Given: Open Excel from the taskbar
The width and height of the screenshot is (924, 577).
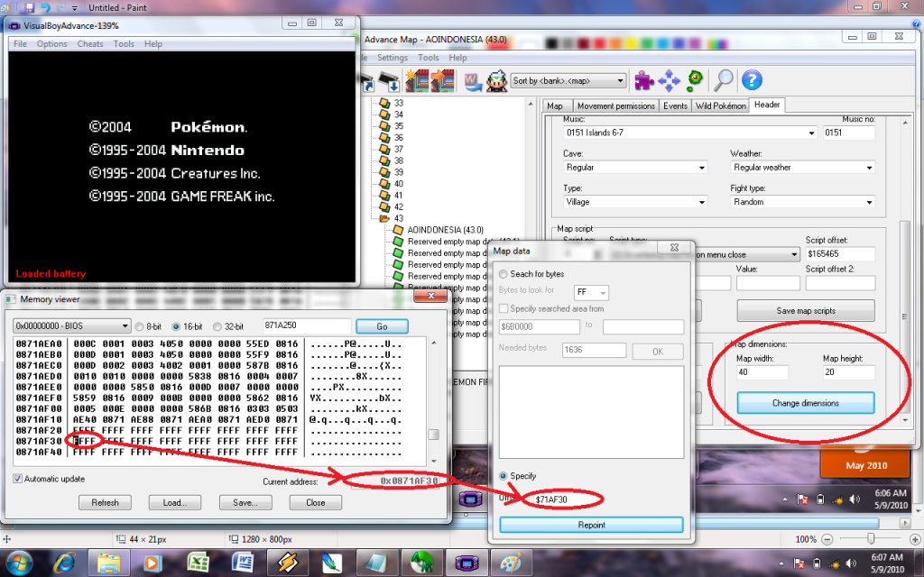Looking at the screenshot, I should pos(198,563).
